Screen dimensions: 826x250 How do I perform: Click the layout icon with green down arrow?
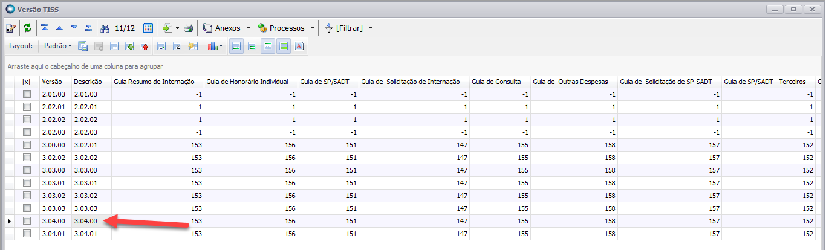pyautogui.click(x=129, y=46)
